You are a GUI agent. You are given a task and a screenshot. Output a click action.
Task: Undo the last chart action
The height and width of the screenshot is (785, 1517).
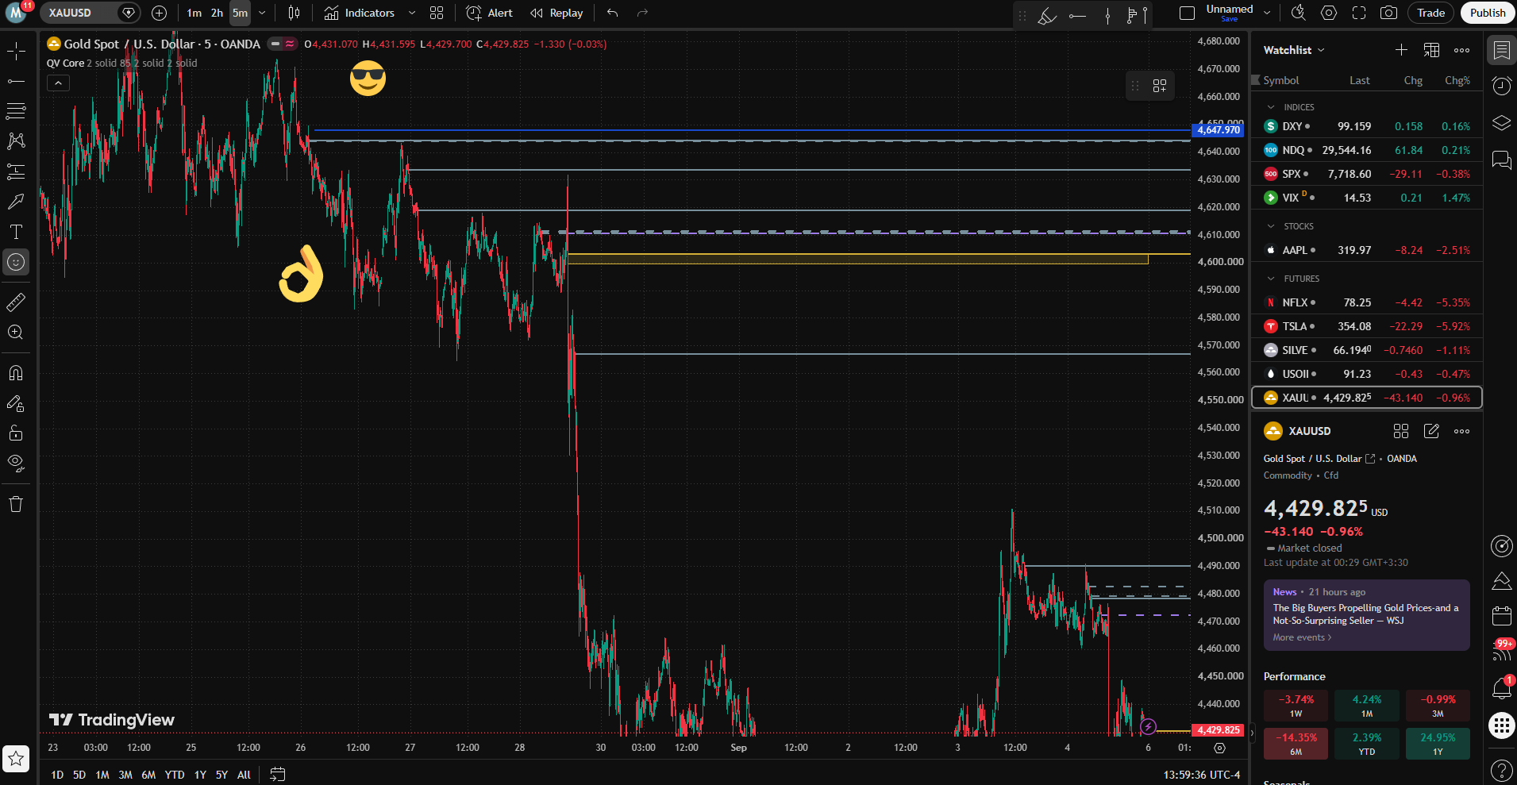(612, 13)
